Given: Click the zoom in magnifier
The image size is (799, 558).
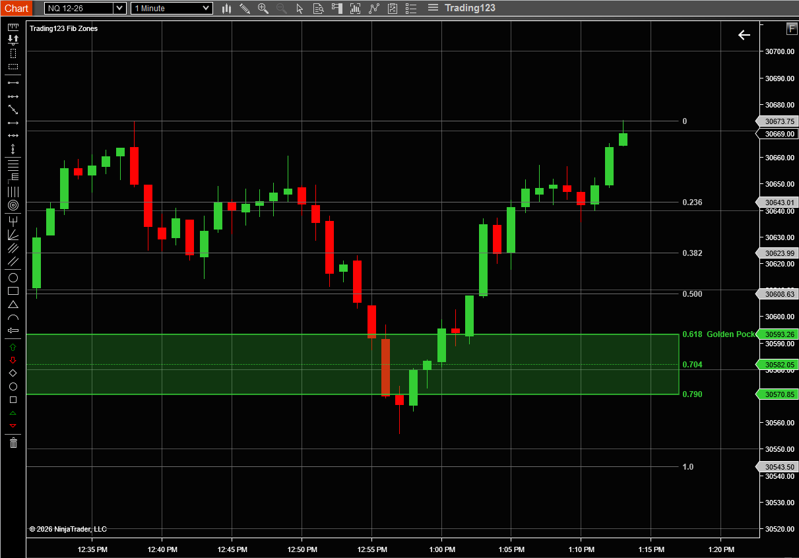Looking at the screenshot, I should point(263,8).
